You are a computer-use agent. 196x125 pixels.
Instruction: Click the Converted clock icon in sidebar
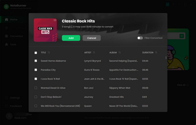[6, 36]
